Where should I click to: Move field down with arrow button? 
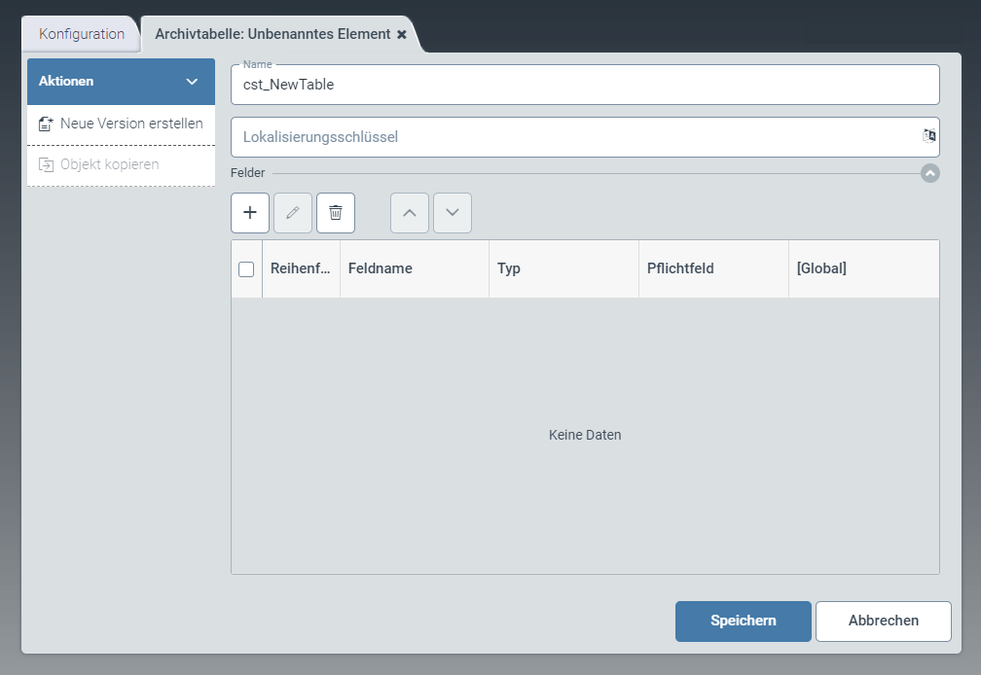click(453, 213)
